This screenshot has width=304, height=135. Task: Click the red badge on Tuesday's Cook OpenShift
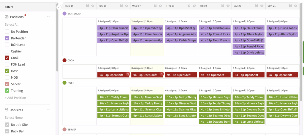(128, 74)
